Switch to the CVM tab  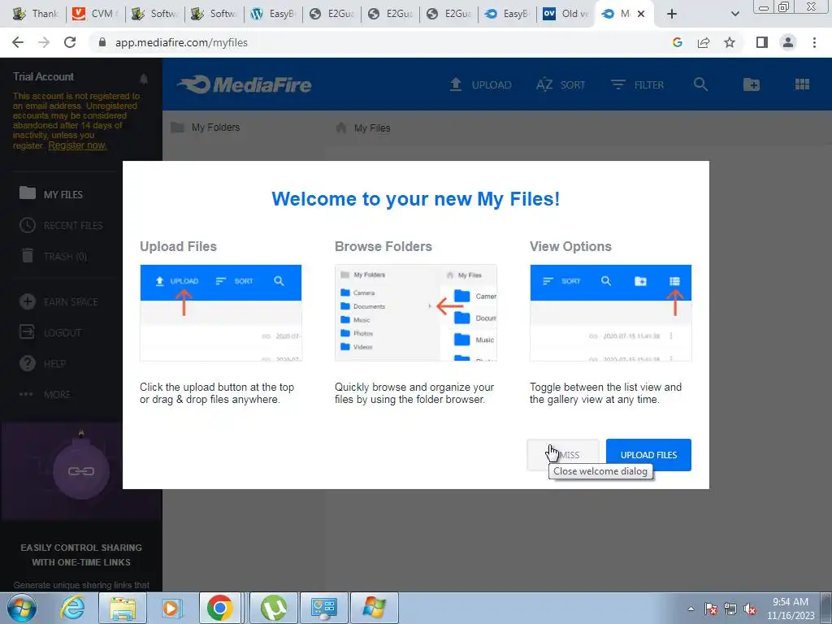click(94, 14)
